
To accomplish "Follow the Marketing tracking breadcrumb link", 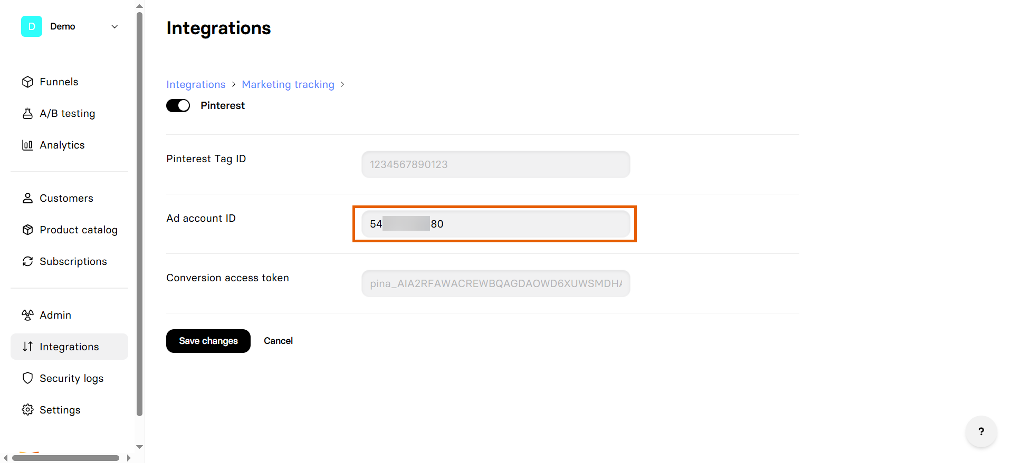I will (288, 84).
